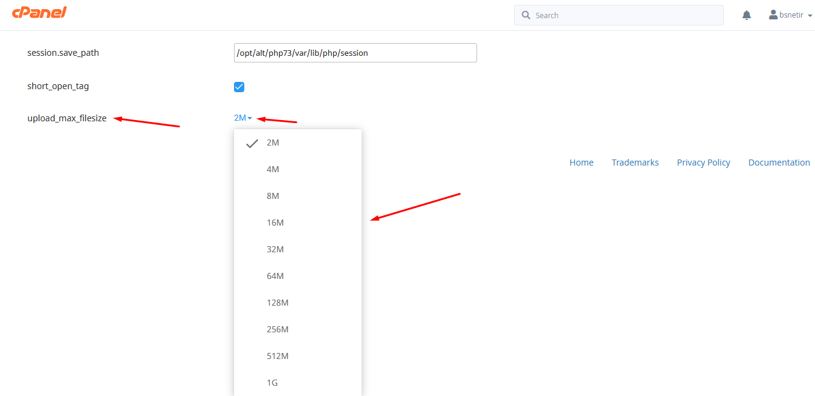Choose 16M upload size

(x=298, y=223)
